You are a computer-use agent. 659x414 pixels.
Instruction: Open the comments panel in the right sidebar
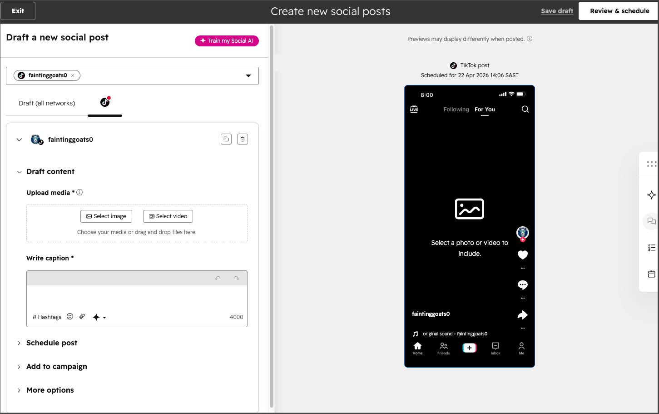(x=651, y=221)
